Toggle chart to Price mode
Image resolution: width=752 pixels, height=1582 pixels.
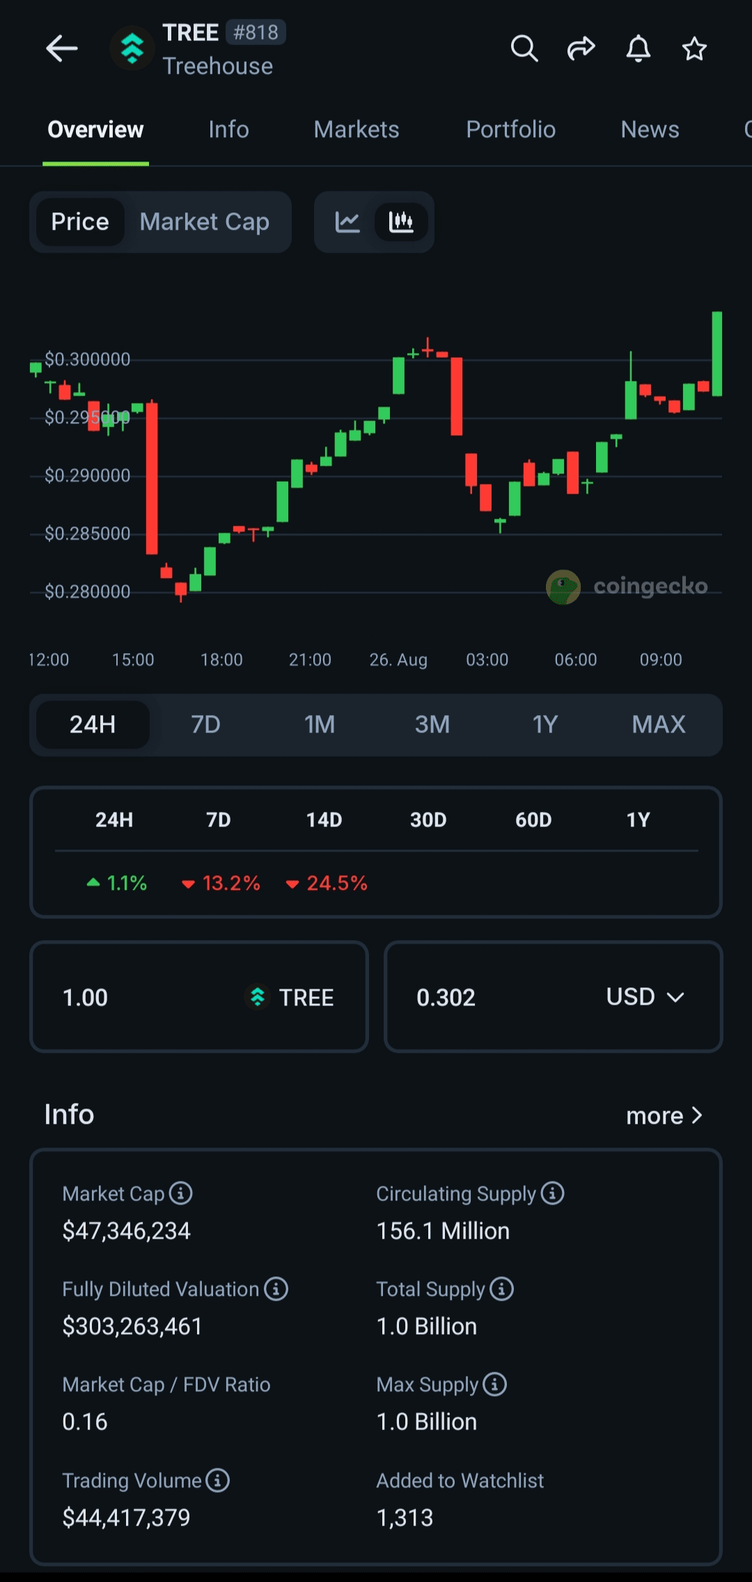click(x=80, y=222)
